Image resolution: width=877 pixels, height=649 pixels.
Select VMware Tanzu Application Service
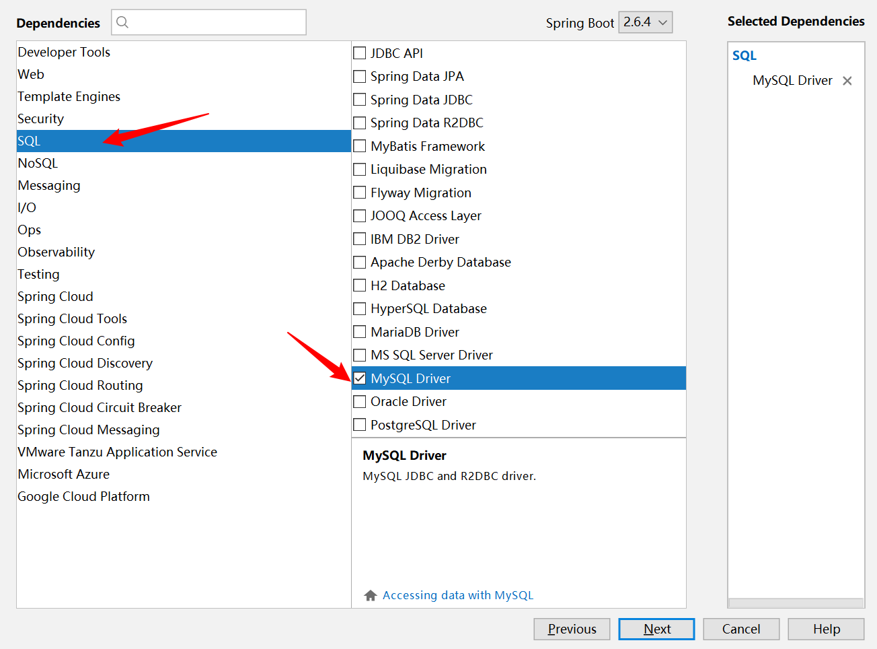point(184,452)
